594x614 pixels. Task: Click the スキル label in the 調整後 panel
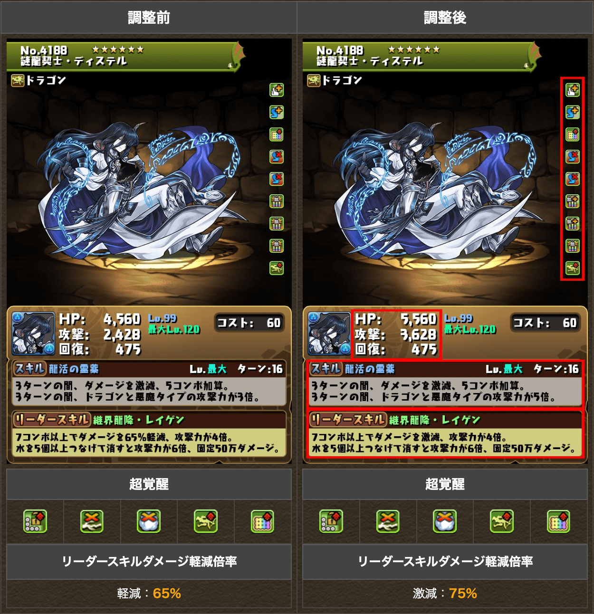click(326, 368)
